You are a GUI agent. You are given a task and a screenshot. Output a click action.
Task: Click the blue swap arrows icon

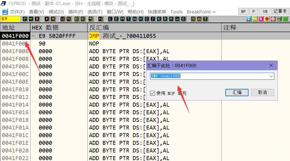(249, 19)
